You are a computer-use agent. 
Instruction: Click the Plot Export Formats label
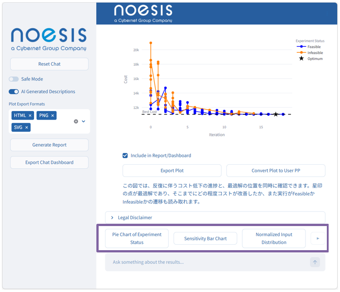(27, 104)
